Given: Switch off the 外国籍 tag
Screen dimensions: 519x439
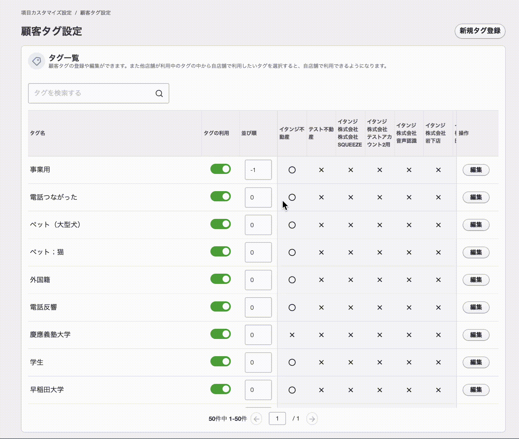Looking at the screenshot, I should [x=221, y=279].
